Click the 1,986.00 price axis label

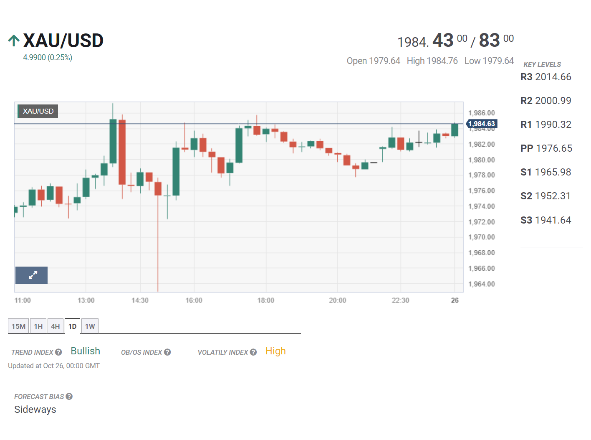482,113
